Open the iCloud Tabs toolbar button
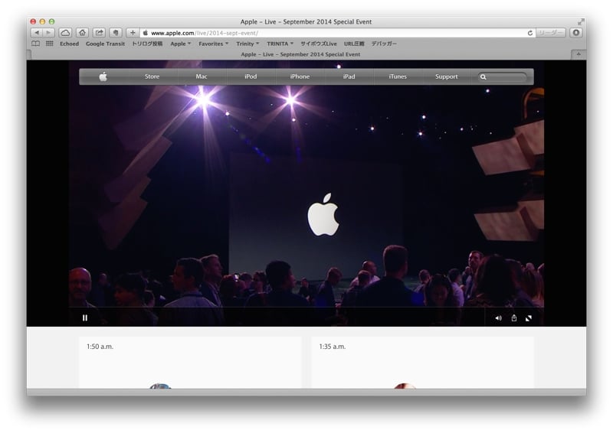The height and width of the screenshot is (433, 613). [x=65, y=33]
